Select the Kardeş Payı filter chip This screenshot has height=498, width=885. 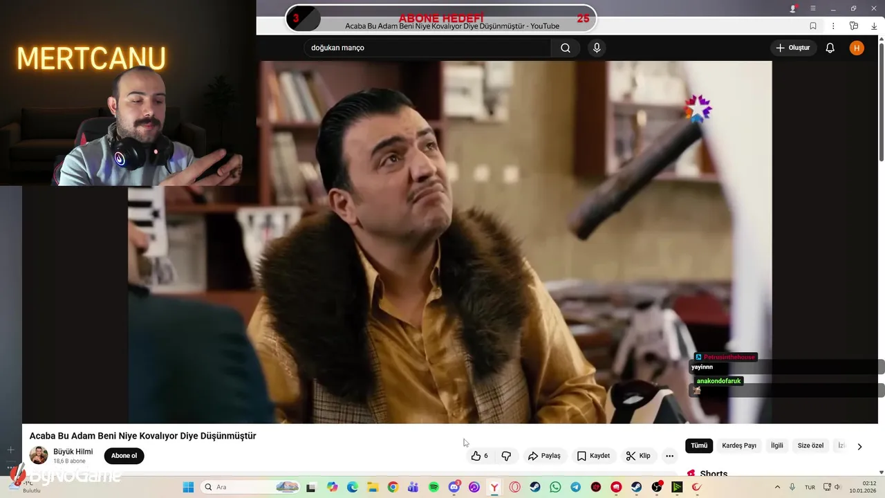click(x=739, y=445)
